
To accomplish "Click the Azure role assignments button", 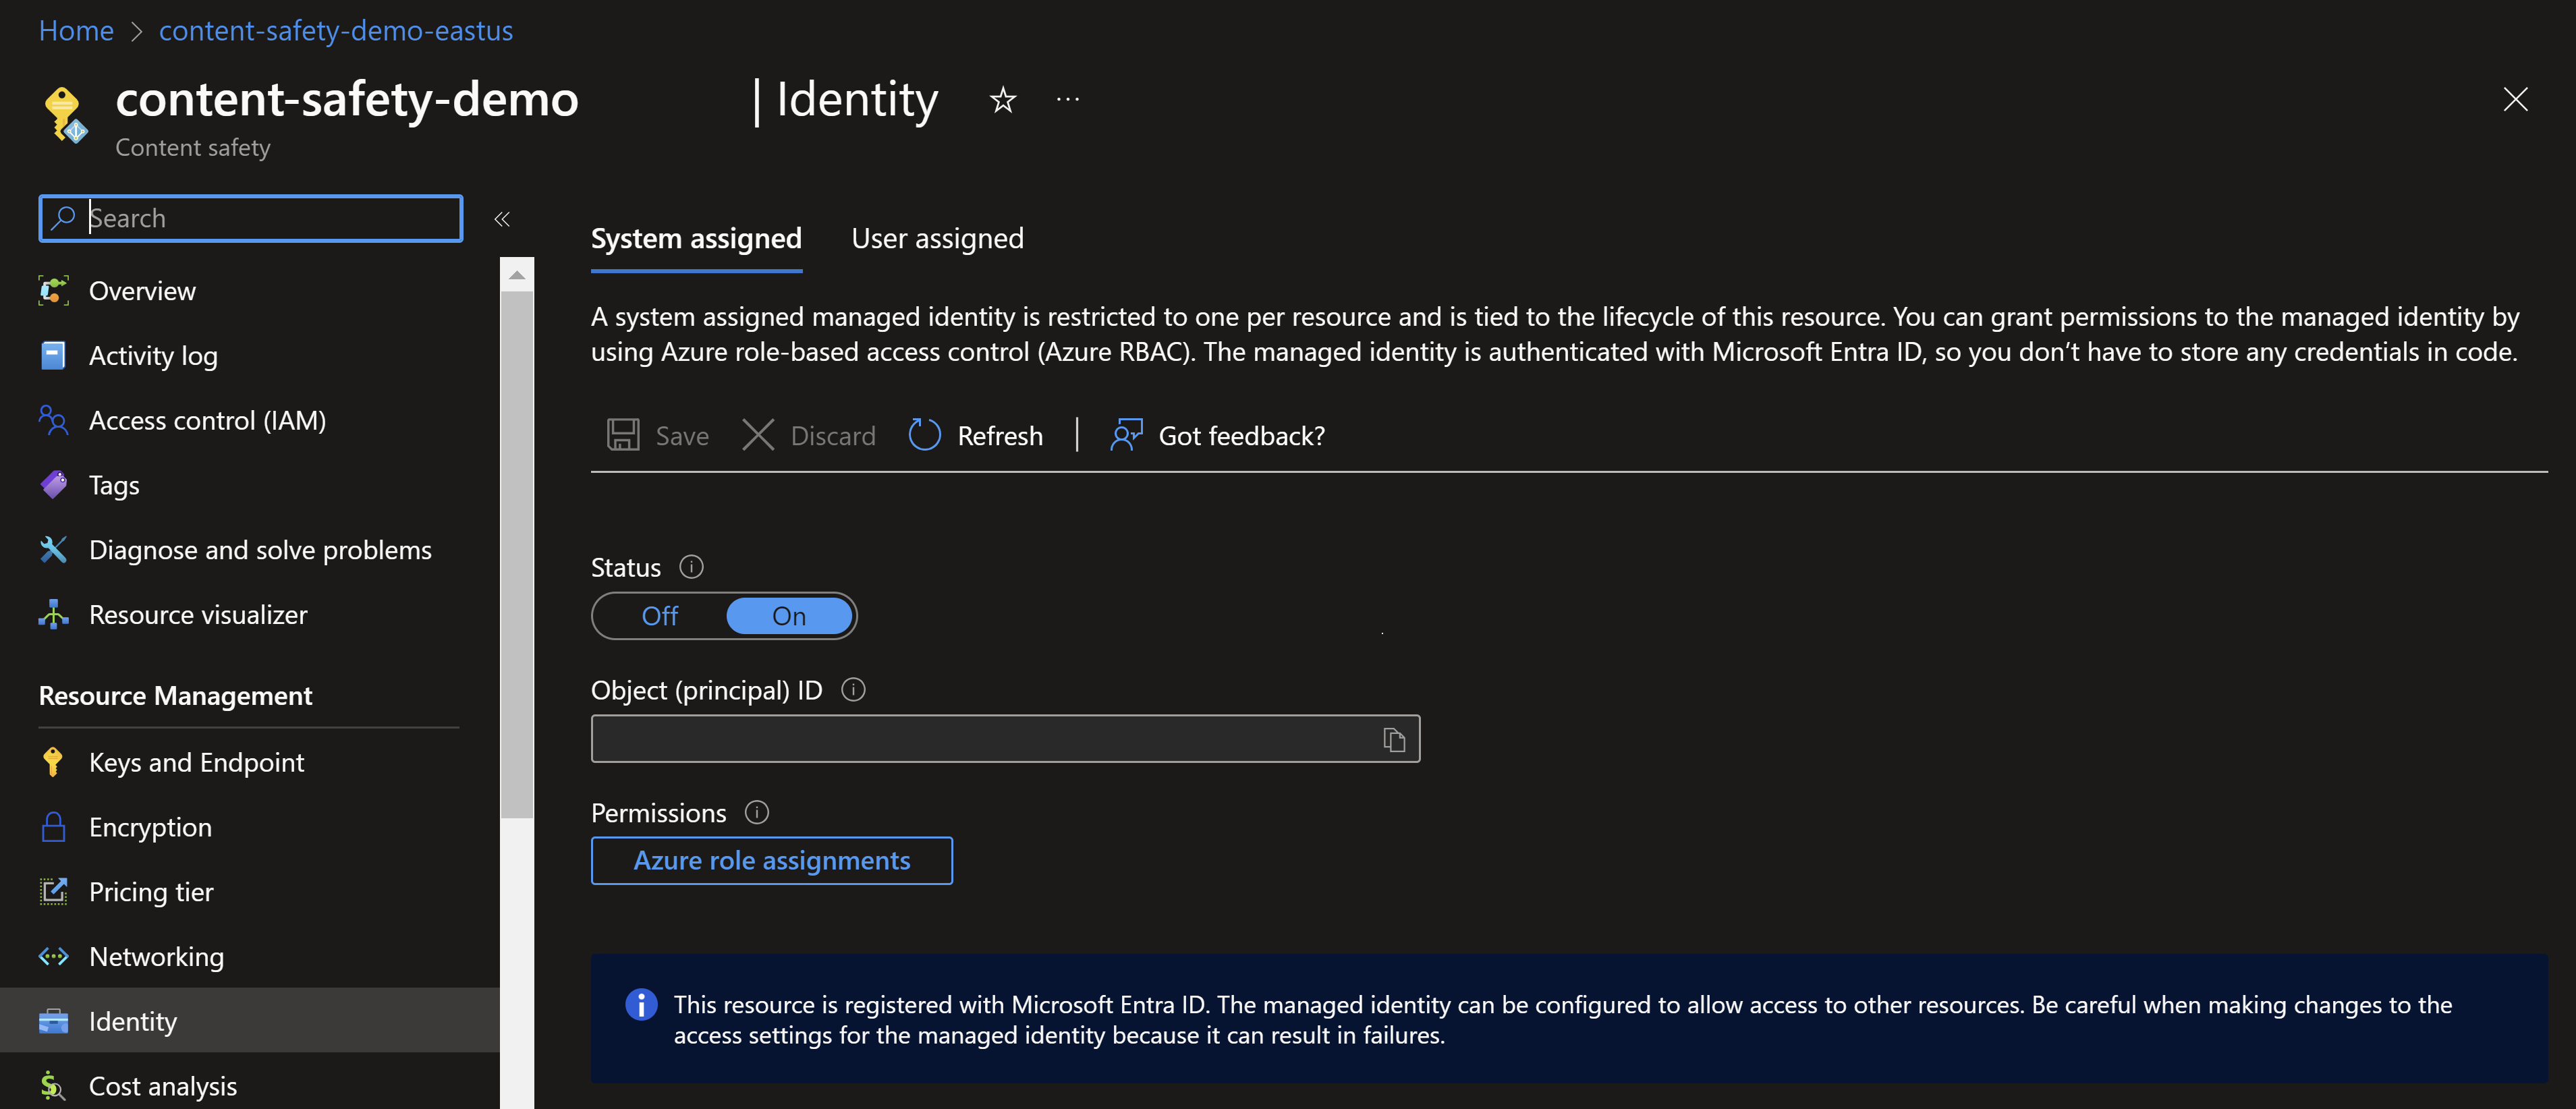I will point(771,860).
